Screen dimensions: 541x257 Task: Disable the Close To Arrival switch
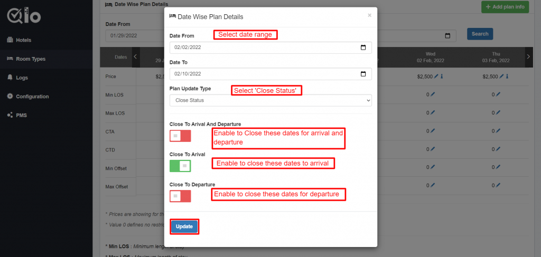pos(180,166)
